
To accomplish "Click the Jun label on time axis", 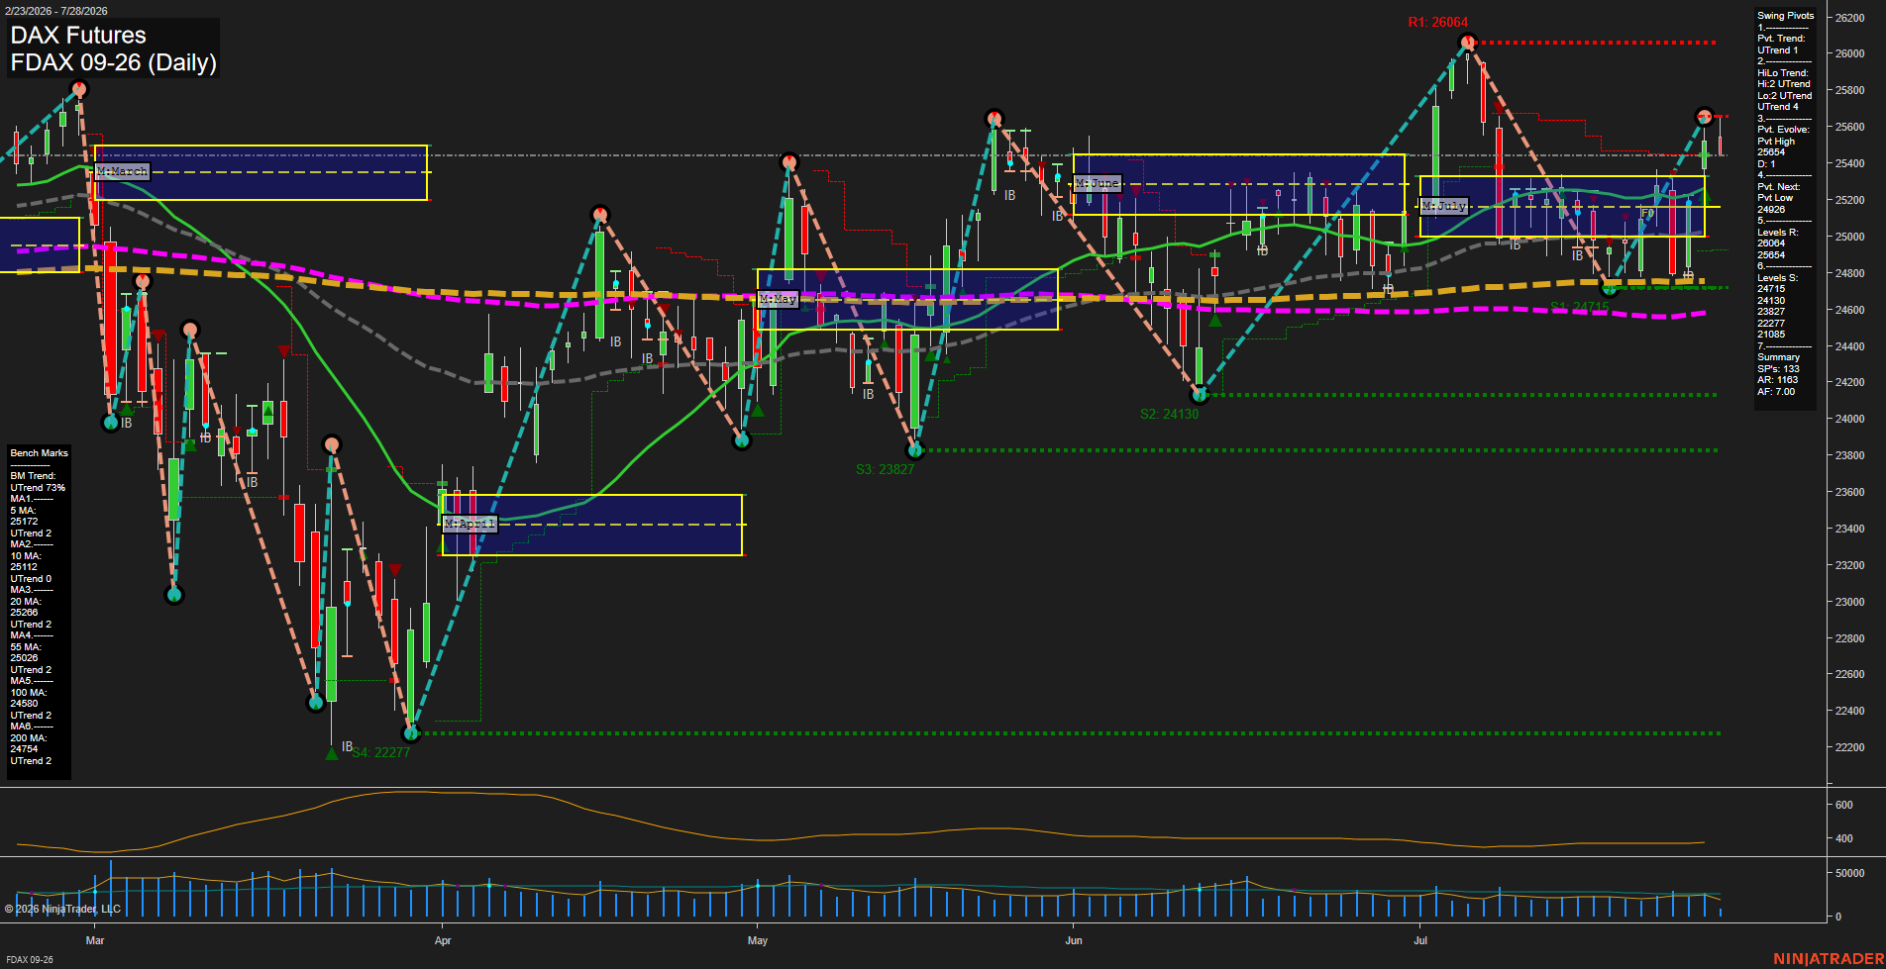I will point(1074,940).
